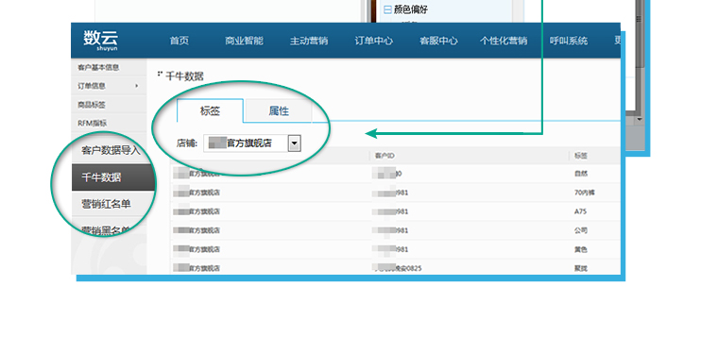This screenshot has width=718, height=354.
Task: Open the 订单中心 section
Action: pyautogui.click(x=374, y=41)
